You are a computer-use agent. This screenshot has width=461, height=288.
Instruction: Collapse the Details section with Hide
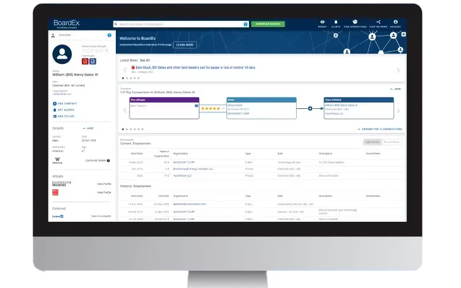click(x=88, y=128)
